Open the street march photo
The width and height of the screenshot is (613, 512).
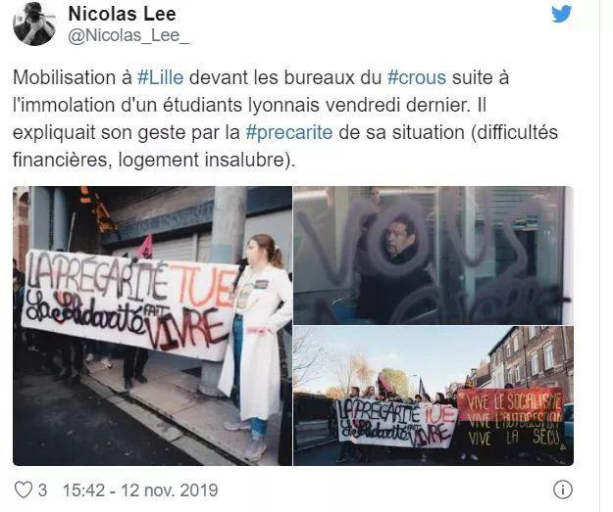434,396
